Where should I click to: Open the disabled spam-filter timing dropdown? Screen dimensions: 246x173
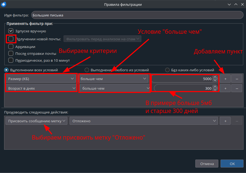102,39
